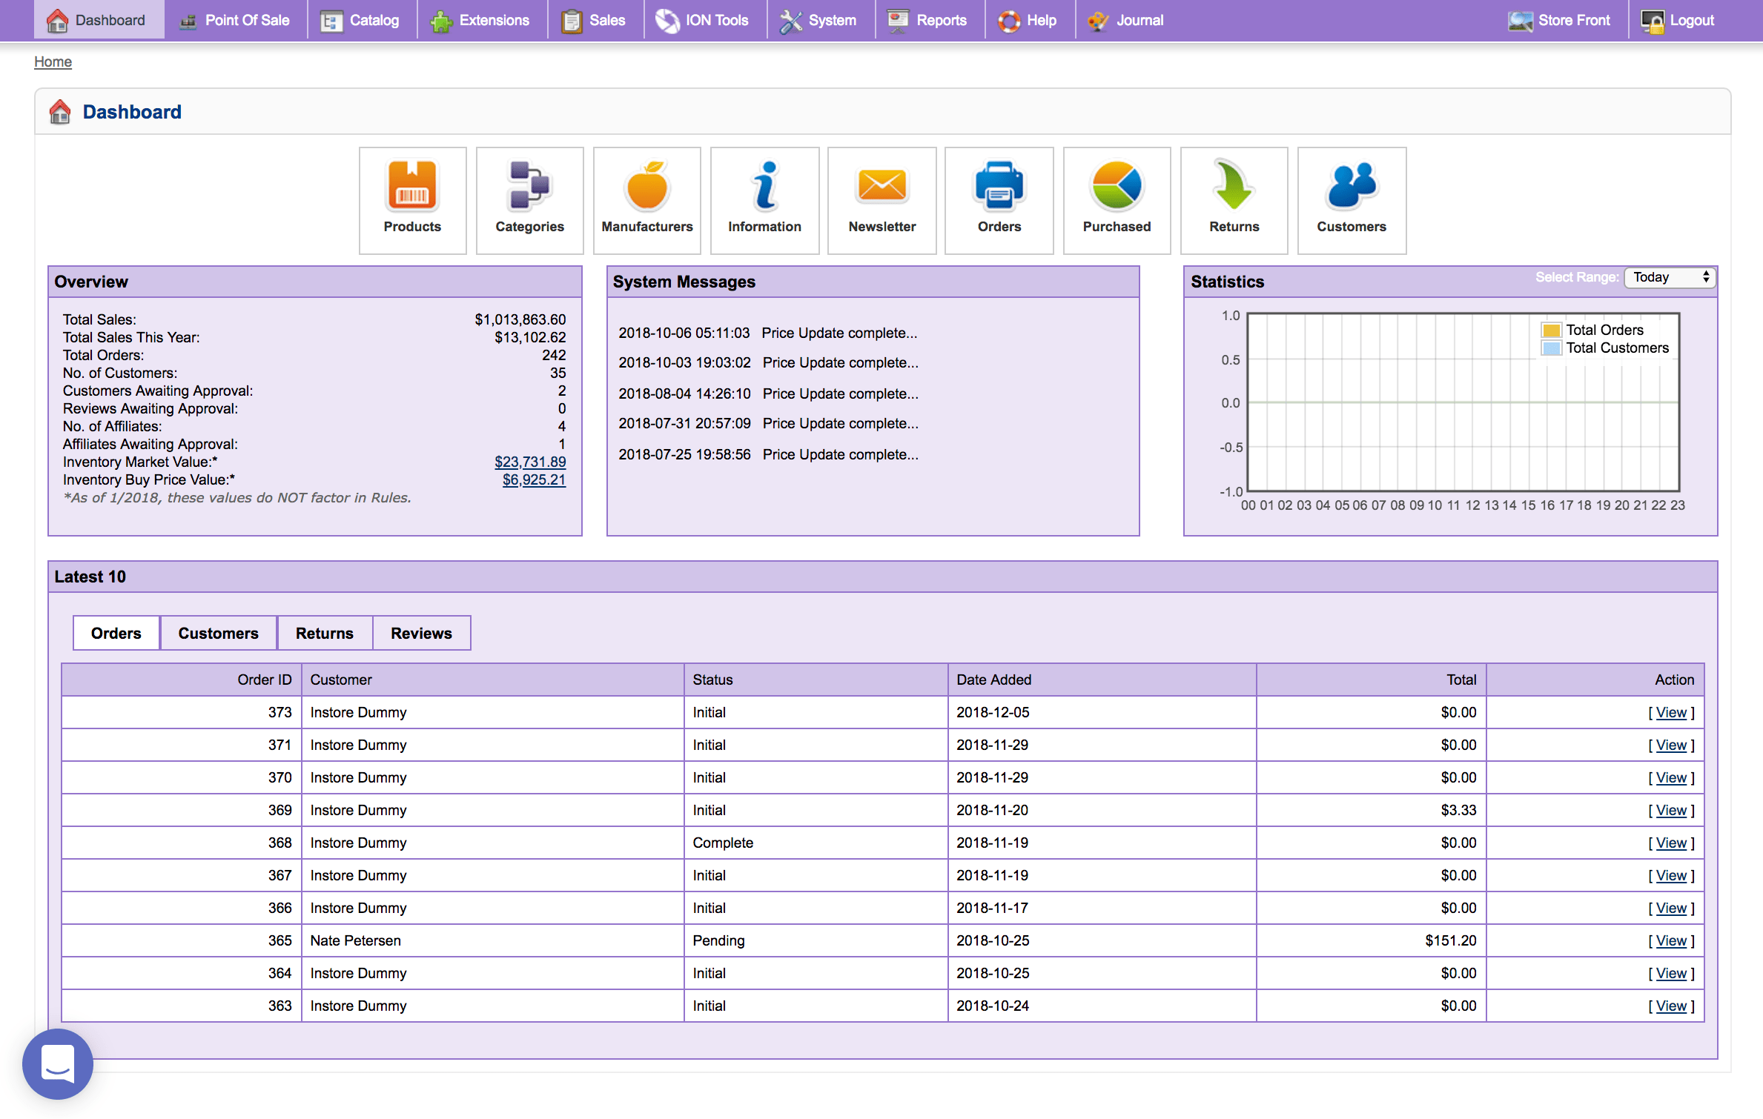Open the Products shortcut icon
The width and height of the screenshot is (1763, 1119).
tap(412, 199)
